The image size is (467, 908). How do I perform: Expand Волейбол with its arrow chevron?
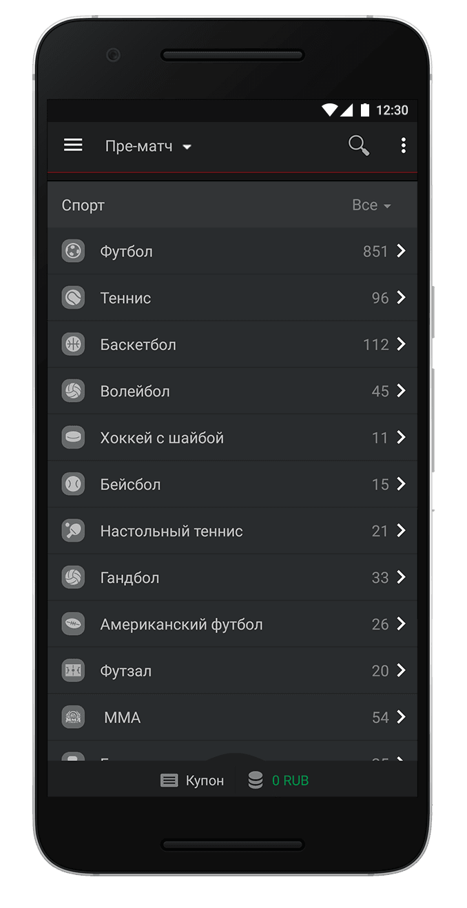click(x=401, y=391)
